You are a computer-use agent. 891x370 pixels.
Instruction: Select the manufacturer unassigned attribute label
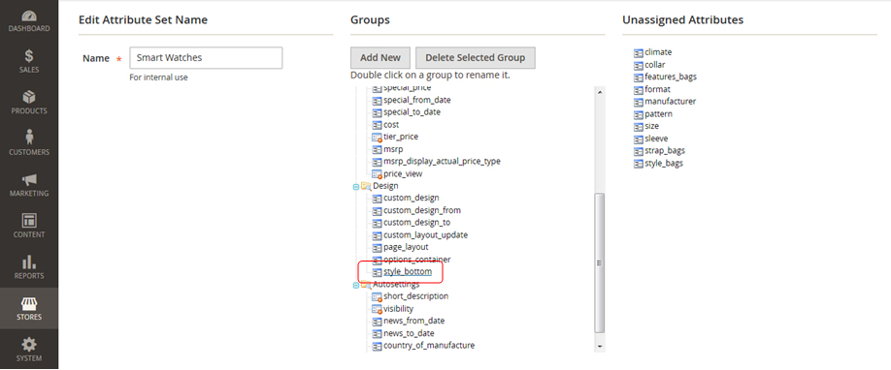point(670,101)
